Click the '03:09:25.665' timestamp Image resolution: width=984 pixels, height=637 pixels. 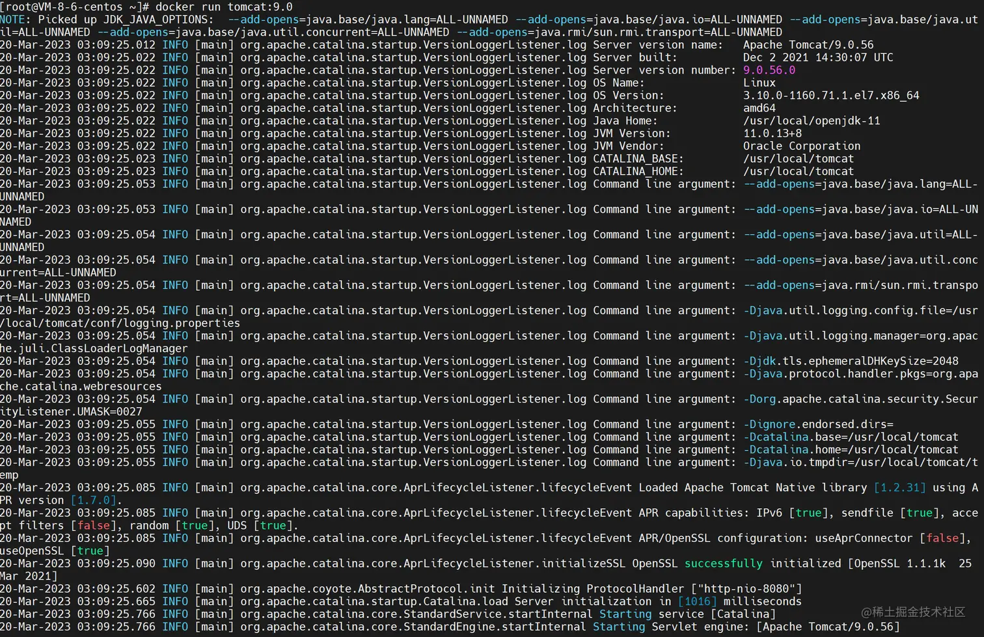coord(116,602)
